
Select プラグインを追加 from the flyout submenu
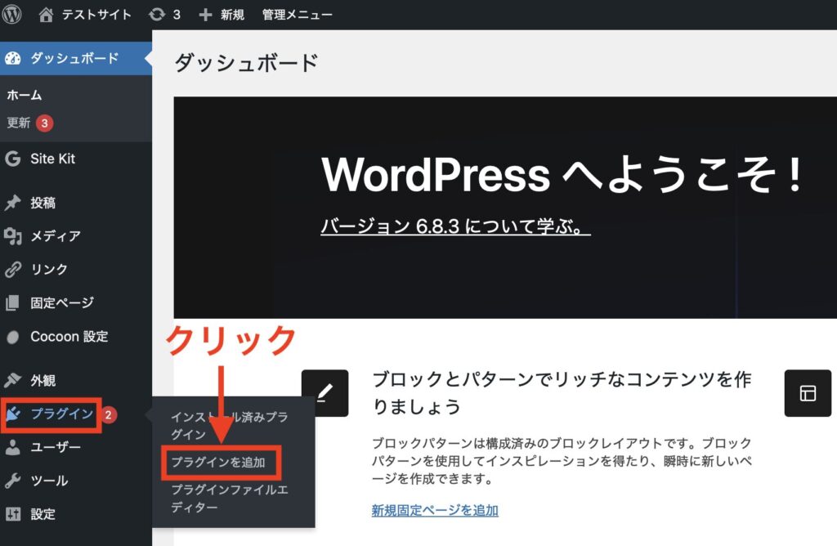pos(218,463)
